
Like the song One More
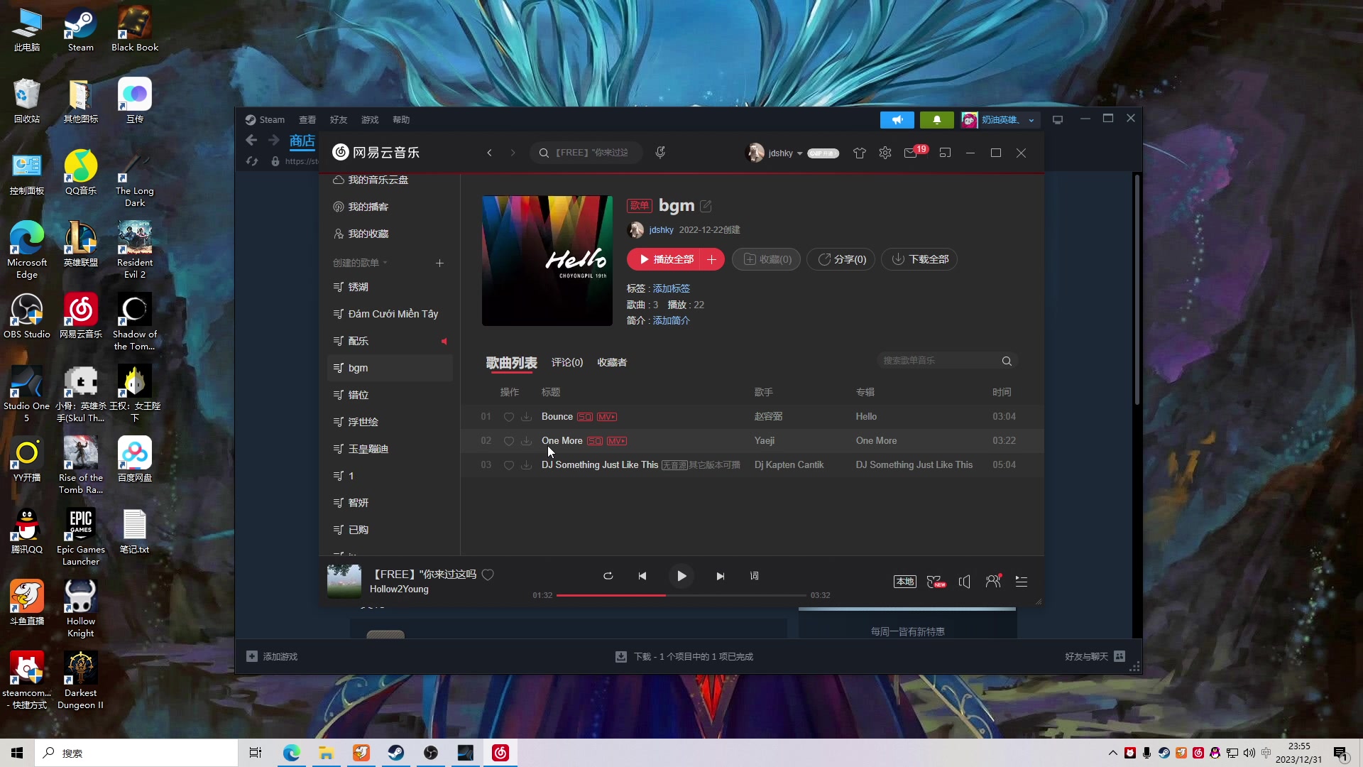(508, 441)
